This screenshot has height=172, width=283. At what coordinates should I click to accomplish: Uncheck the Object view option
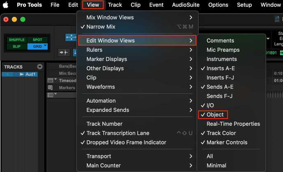[215, 115]
